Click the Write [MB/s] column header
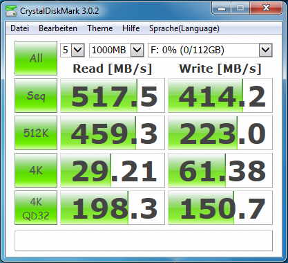This screenshot has height=263, width=288. (x=220, y=69)
